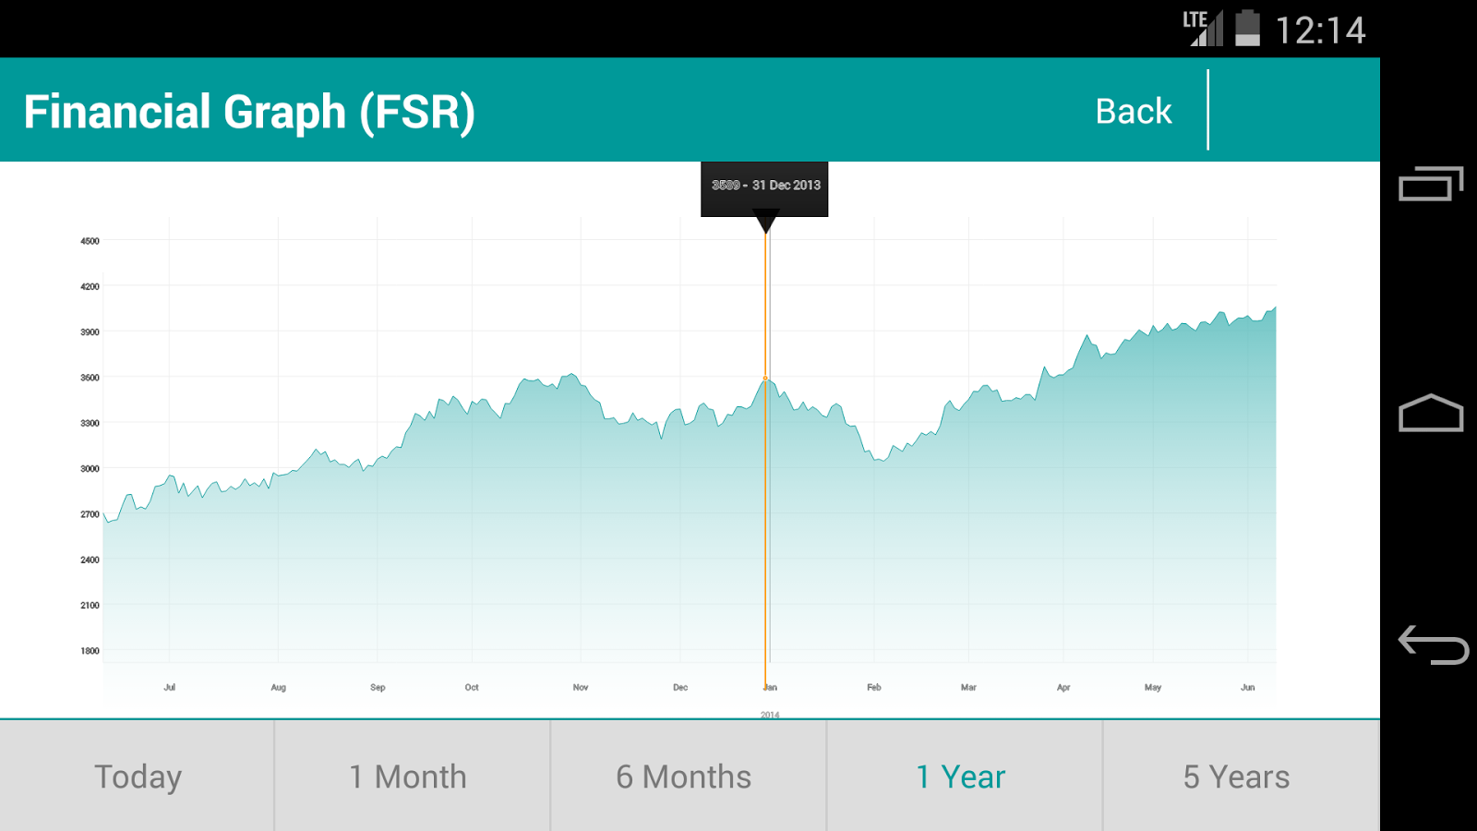This screenshot has width=1477, height=831.
Task: Tap the Android back arrow icon
Action: click(x=1433, y=644)
